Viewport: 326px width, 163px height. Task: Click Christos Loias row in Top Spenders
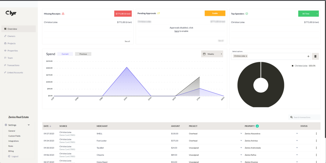275,22
